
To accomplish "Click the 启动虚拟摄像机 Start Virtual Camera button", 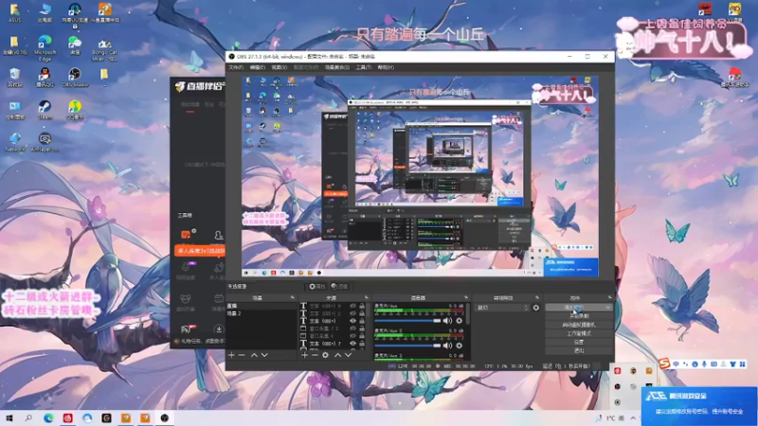I will 579,325.
